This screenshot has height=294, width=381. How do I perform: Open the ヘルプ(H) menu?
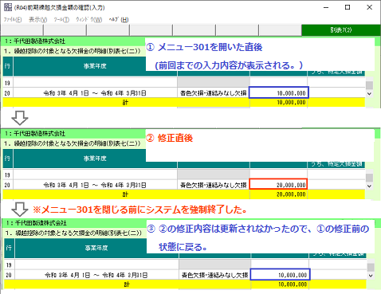(119, 20)
